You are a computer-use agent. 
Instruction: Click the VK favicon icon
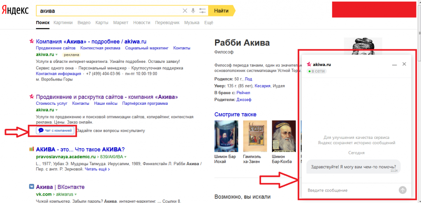32,187
